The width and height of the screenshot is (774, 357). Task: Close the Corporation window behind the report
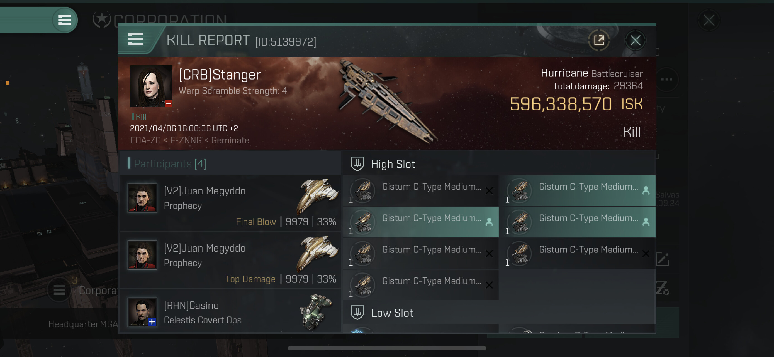[709, 20]
